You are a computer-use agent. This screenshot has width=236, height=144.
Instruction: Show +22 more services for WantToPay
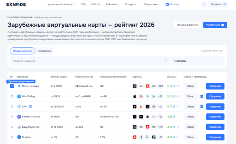click(x=160, y=96)
